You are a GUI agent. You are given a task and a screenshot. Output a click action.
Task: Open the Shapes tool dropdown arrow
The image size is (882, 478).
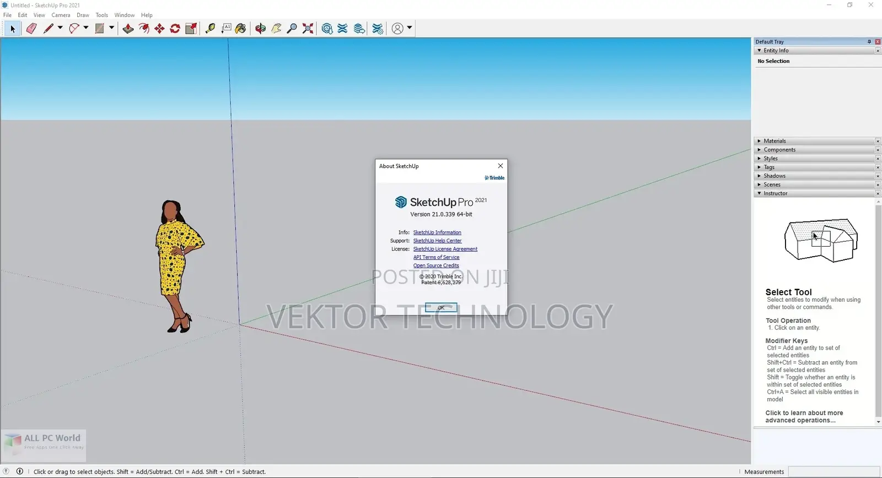111,28
